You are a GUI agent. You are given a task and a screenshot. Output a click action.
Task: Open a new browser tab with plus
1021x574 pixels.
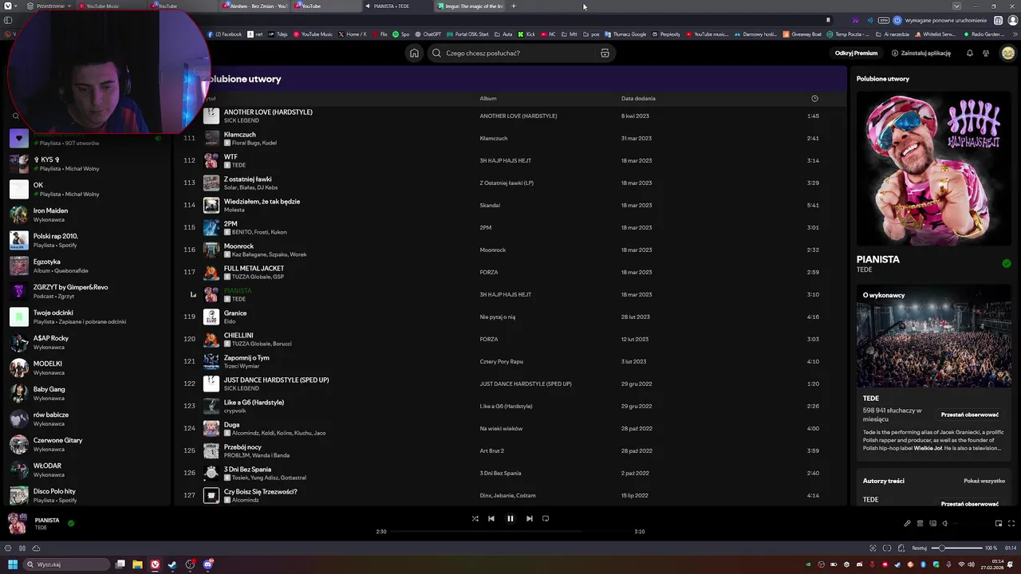click(514, 6)
